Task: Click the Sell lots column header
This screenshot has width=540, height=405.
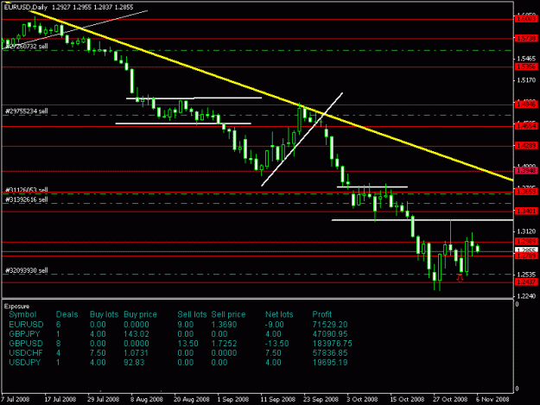Action: pos(192,314)
